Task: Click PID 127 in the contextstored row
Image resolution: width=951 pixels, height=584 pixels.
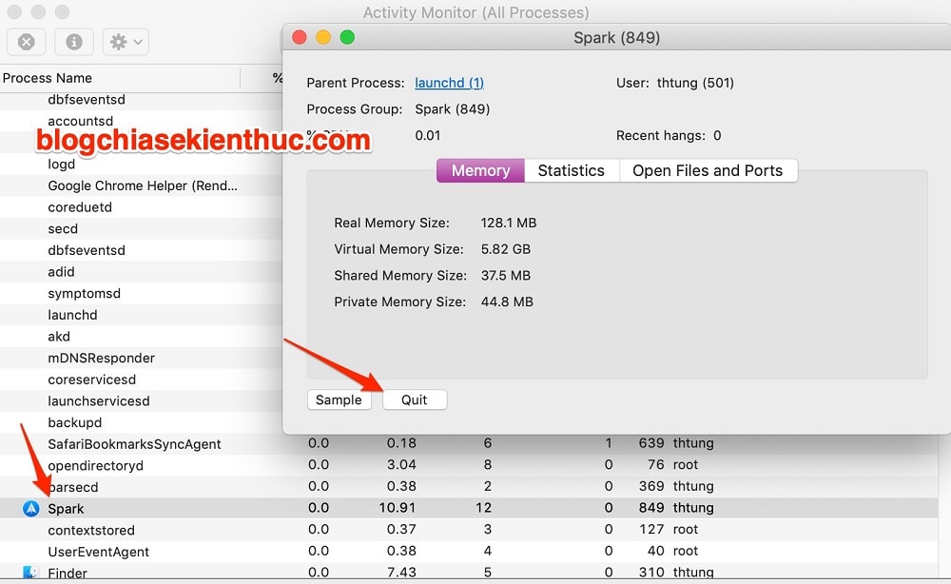Action: coord(651,530)
